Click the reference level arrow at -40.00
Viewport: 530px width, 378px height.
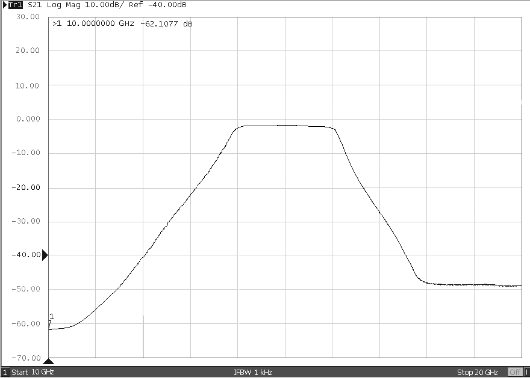45,255
